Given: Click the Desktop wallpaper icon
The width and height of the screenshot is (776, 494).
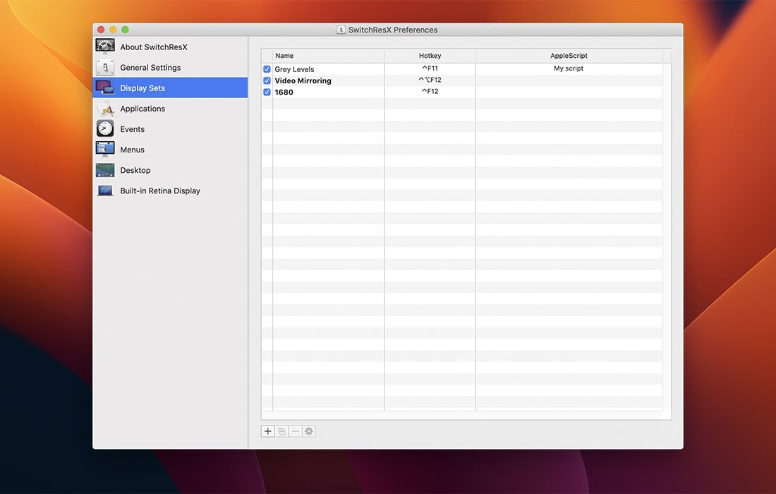Looking at the screenshot, I should coord(105,169).
